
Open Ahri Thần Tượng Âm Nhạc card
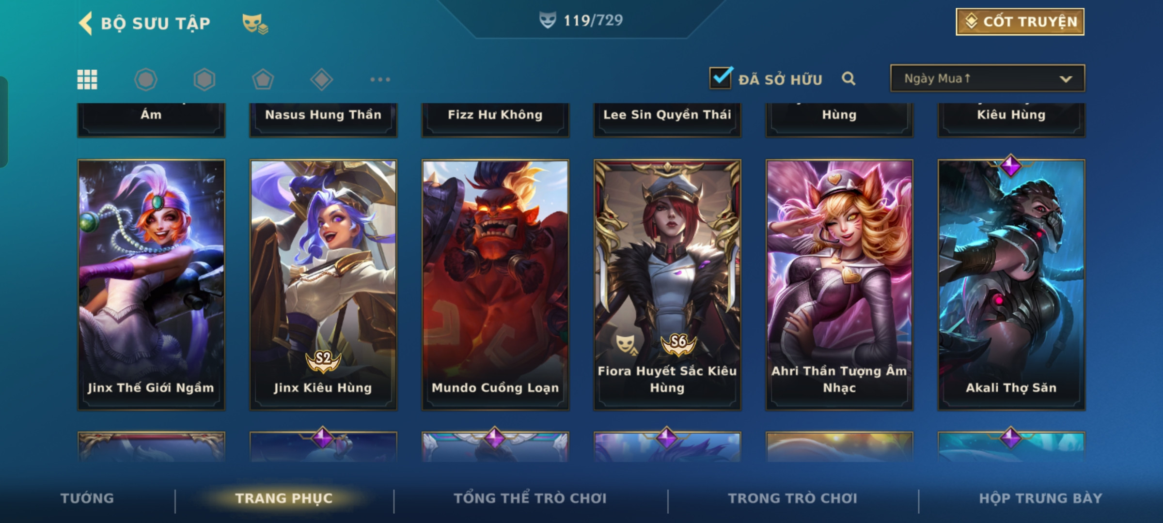[x=839, y=285]
